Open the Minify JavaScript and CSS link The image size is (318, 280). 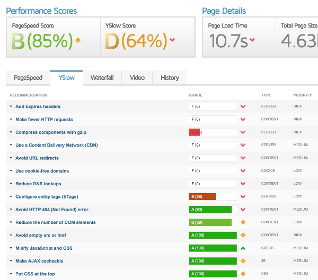click(44, 248)
